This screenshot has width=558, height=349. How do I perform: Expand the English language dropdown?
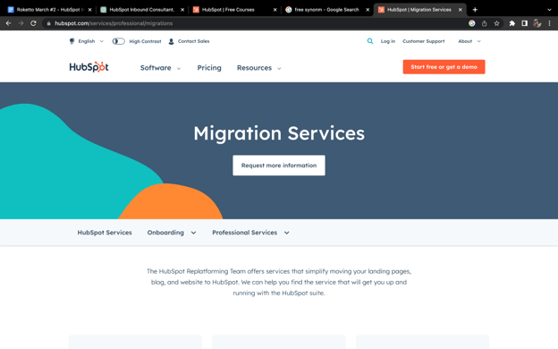(x=101, y=41)
